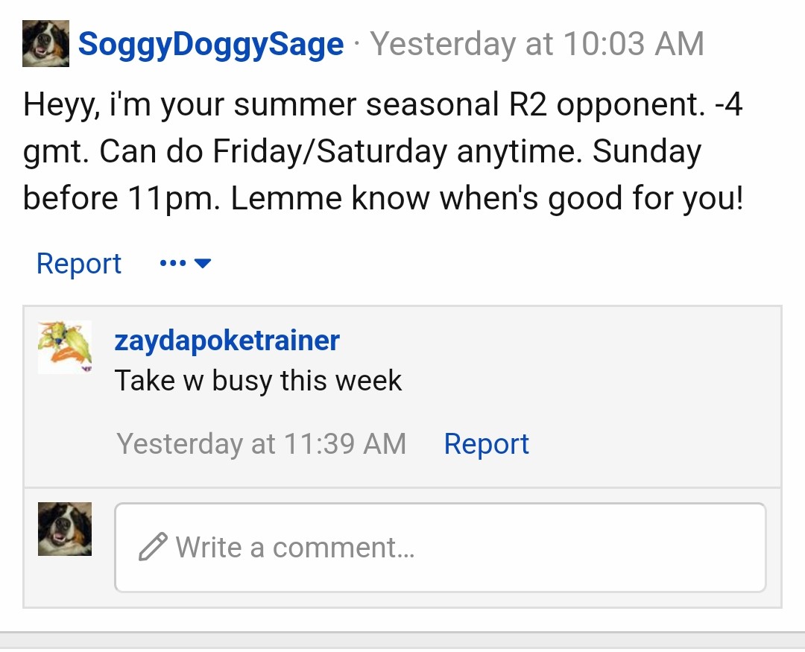
Task: Click the pencil icon in comment box
Action: tap(153, 547)
